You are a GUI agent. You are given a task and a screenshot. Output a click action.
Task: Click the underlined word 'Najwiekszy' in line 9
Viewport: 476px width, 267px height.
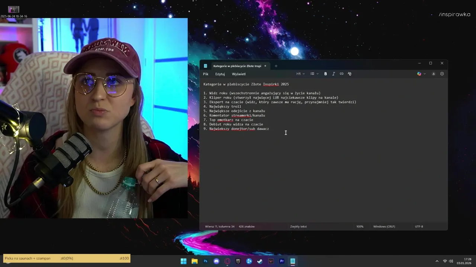(x=219, y=129)
